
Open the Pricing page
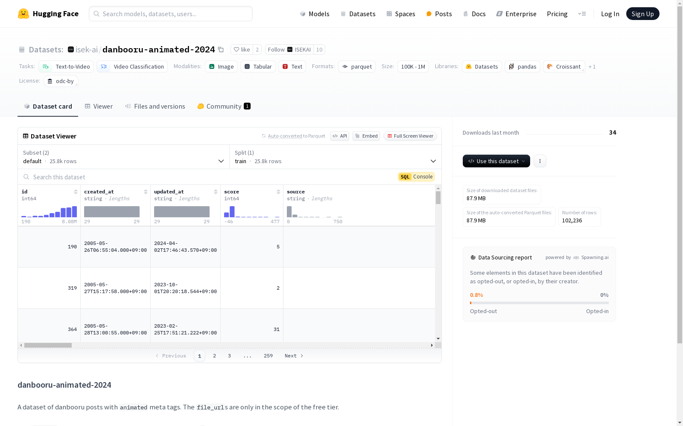click(x=557, y=14)
